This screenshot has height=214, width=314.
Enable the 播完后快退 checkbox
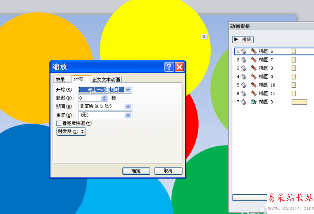(58, 123)
